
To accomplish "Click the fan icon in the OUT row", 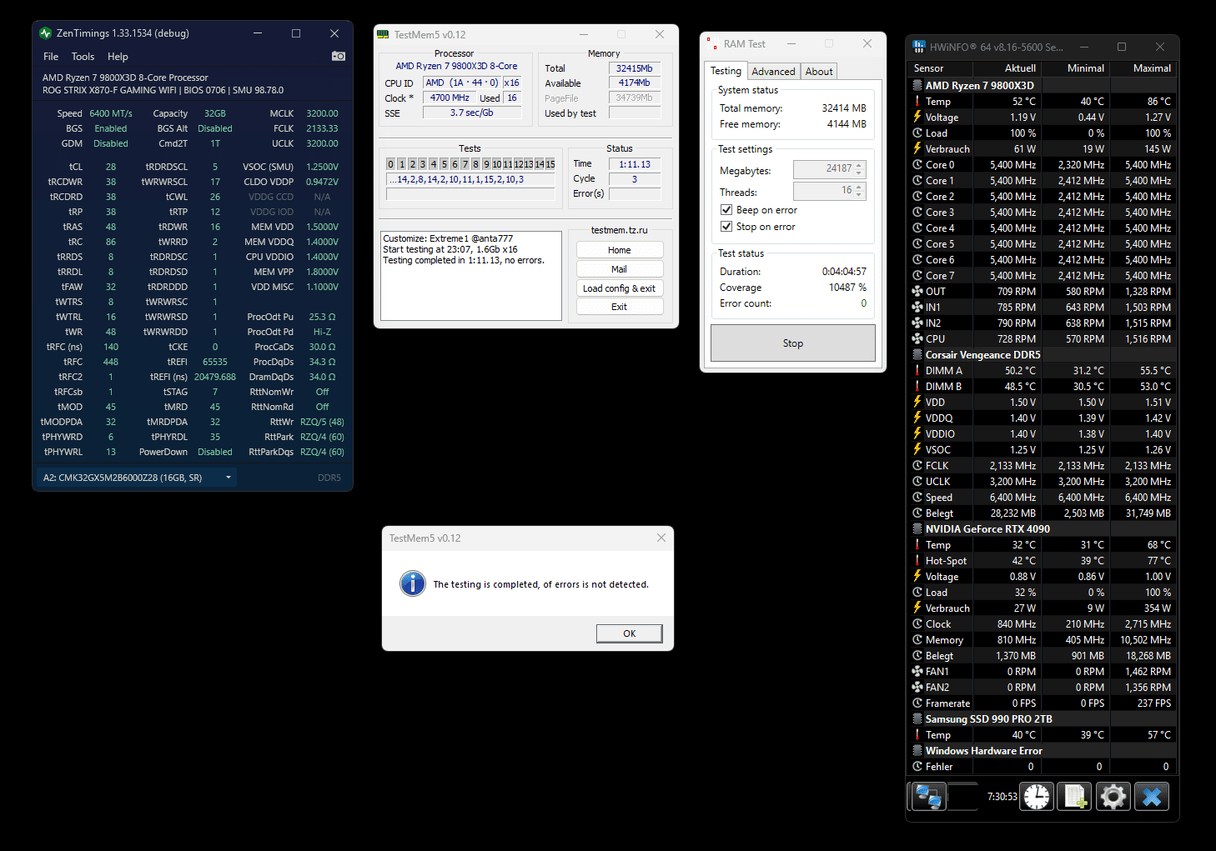I will click(x=917, y=292).
